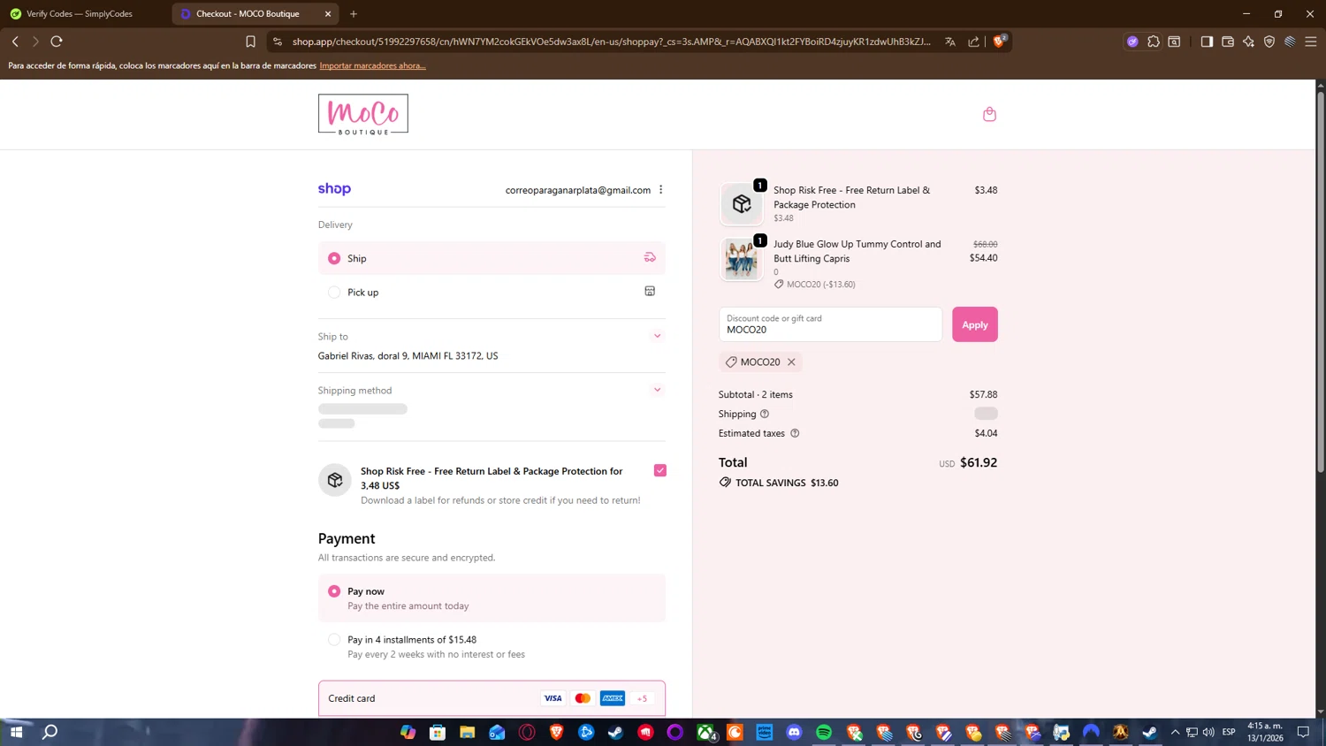Open the Windows notification center
The image size is (1326, 746).
(1303, 732)
